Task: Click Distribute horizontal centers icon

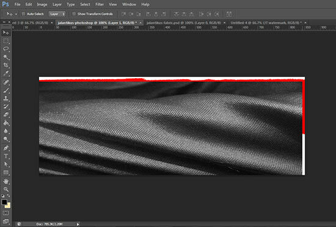Action: click(209, 14)
